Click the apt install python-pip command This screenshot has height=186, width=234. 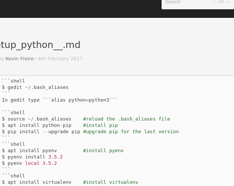pos(36,125)
